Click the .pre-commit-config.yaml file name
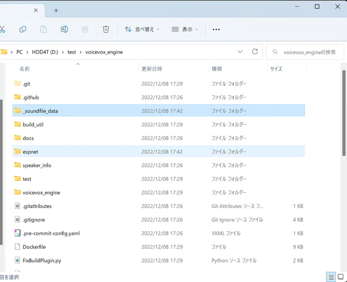Image resolution: width=347 pixels, height=282 pixels. pyautogui.click(x=51, y=233)
